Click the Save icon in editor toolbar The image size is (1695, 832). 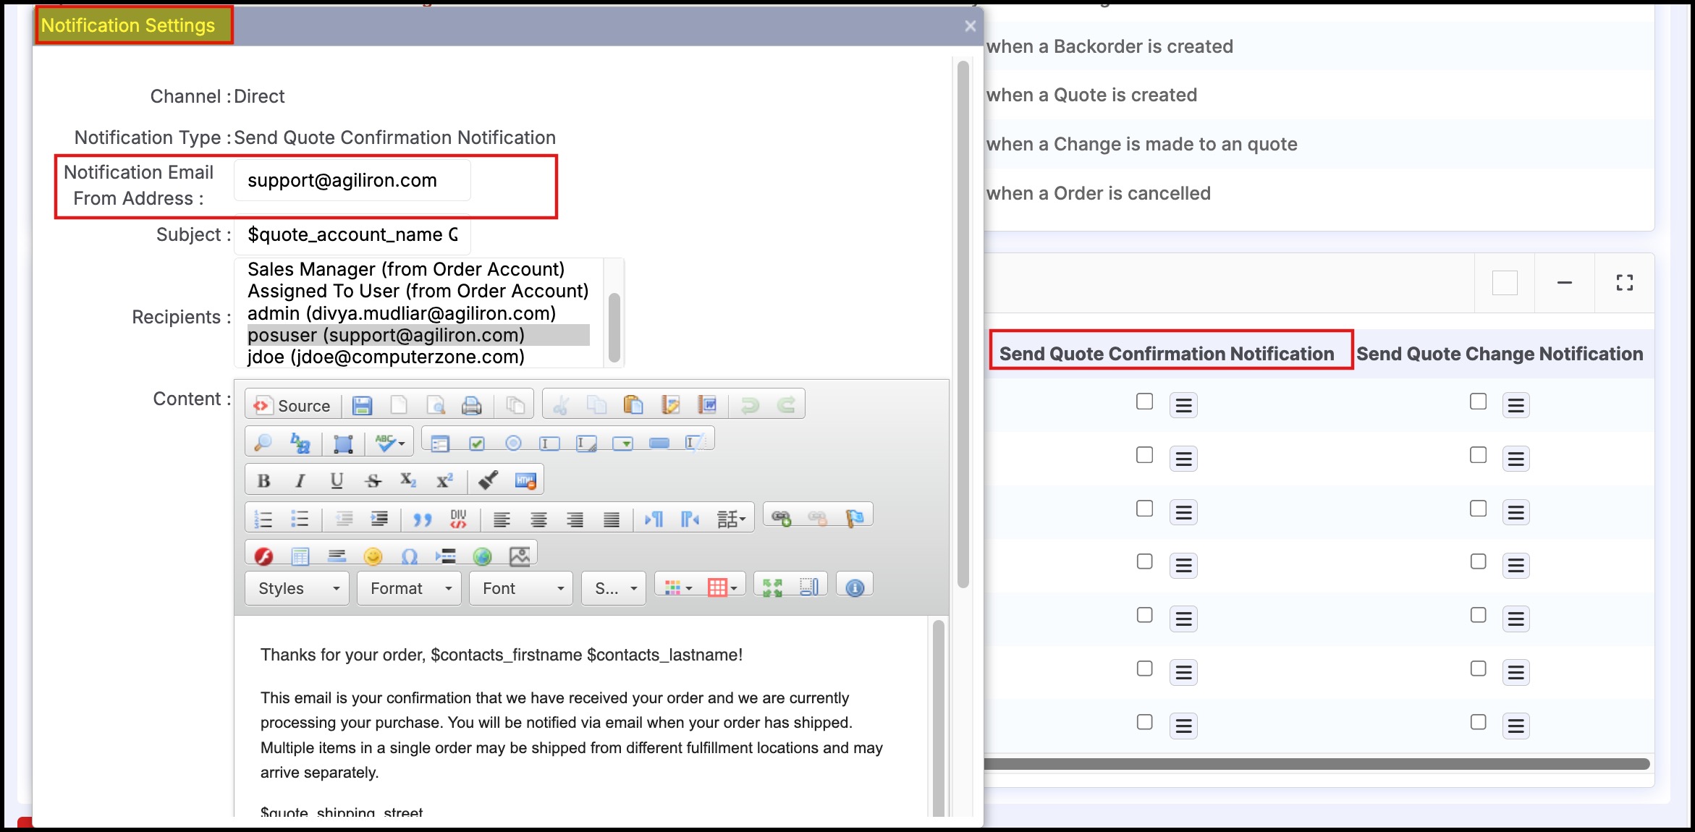click(362, 405)
